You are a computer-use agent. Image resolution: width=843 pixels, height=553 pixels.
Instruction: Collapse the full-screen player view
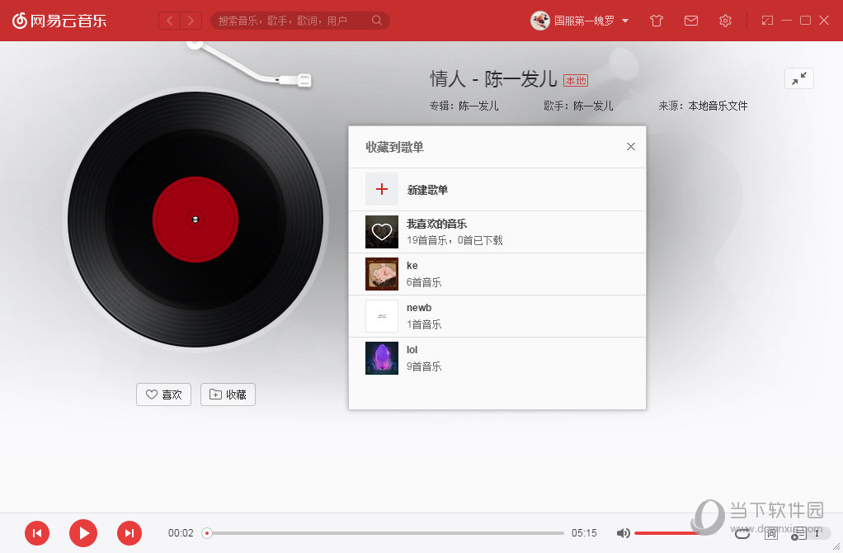pos(798,78)
